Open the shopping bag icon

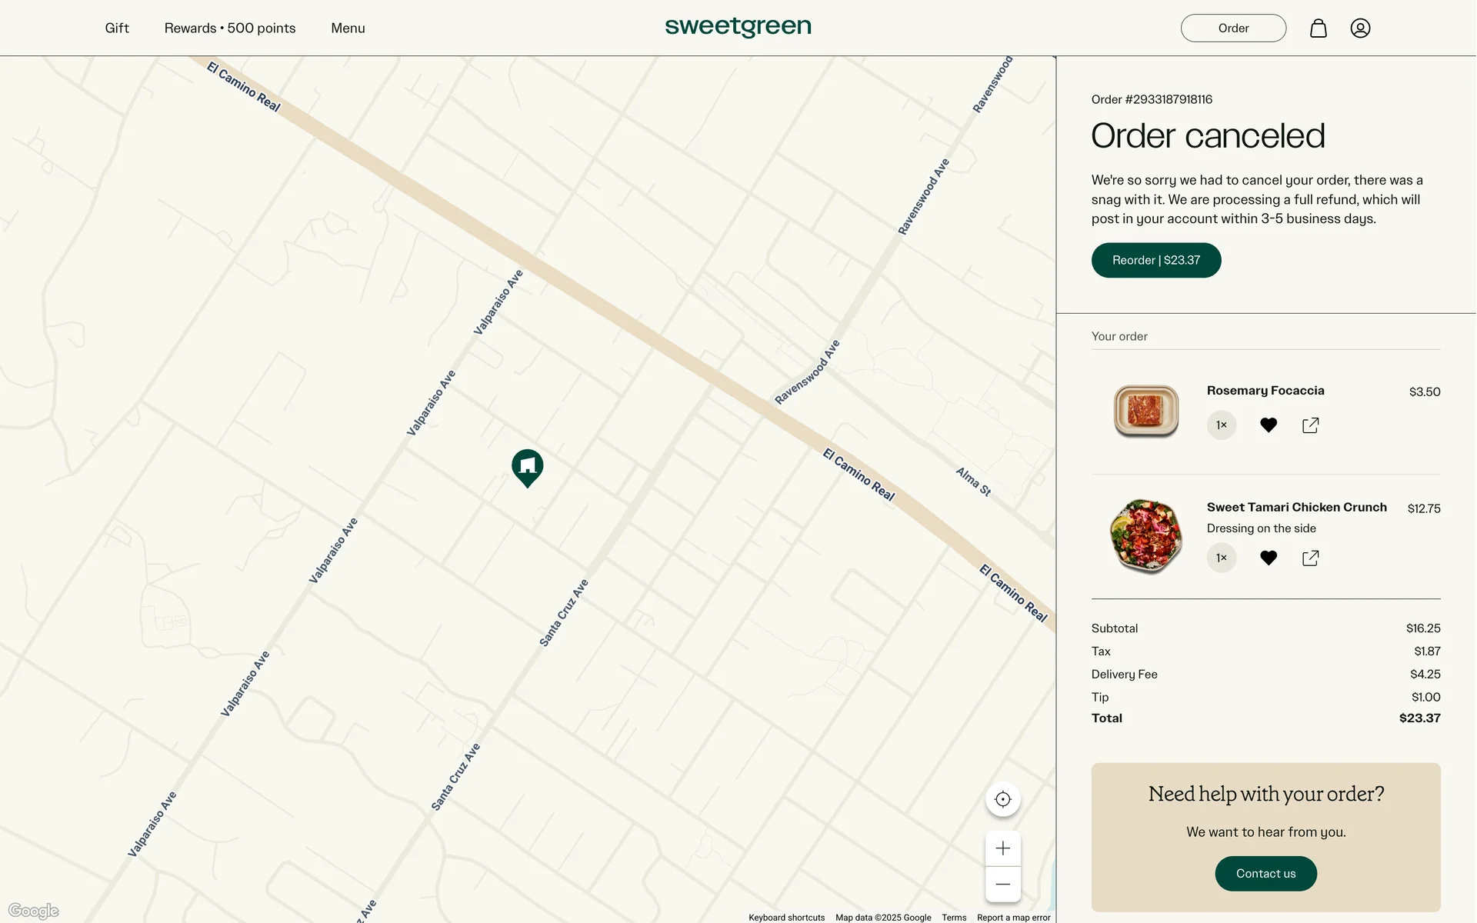1318,28
